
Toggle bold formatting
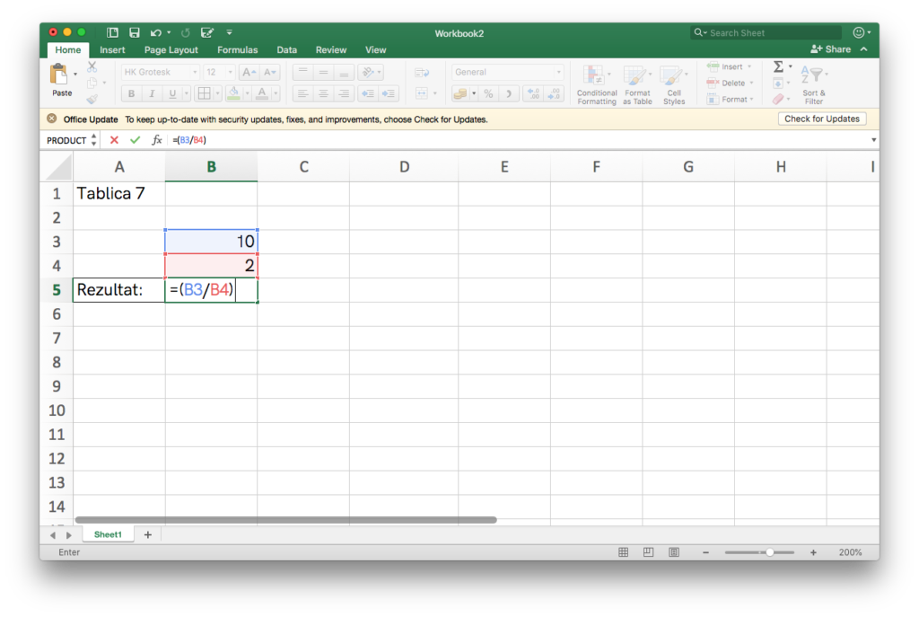[x=131, y=93]
